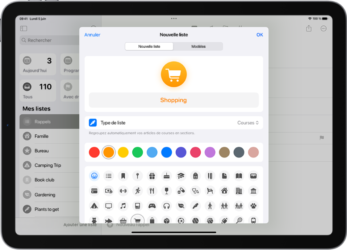The image size is (347, 250).
Task: Tap Annuler to cancel the new list
Action: [x=92, y=35]
